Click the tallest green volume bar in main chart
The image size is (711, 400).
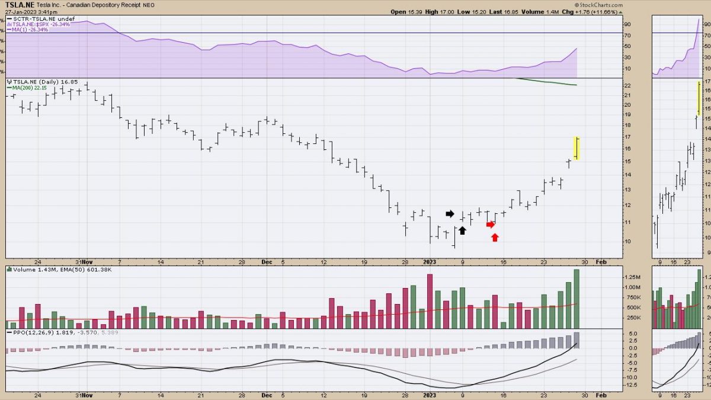click(x=577, y=299)
